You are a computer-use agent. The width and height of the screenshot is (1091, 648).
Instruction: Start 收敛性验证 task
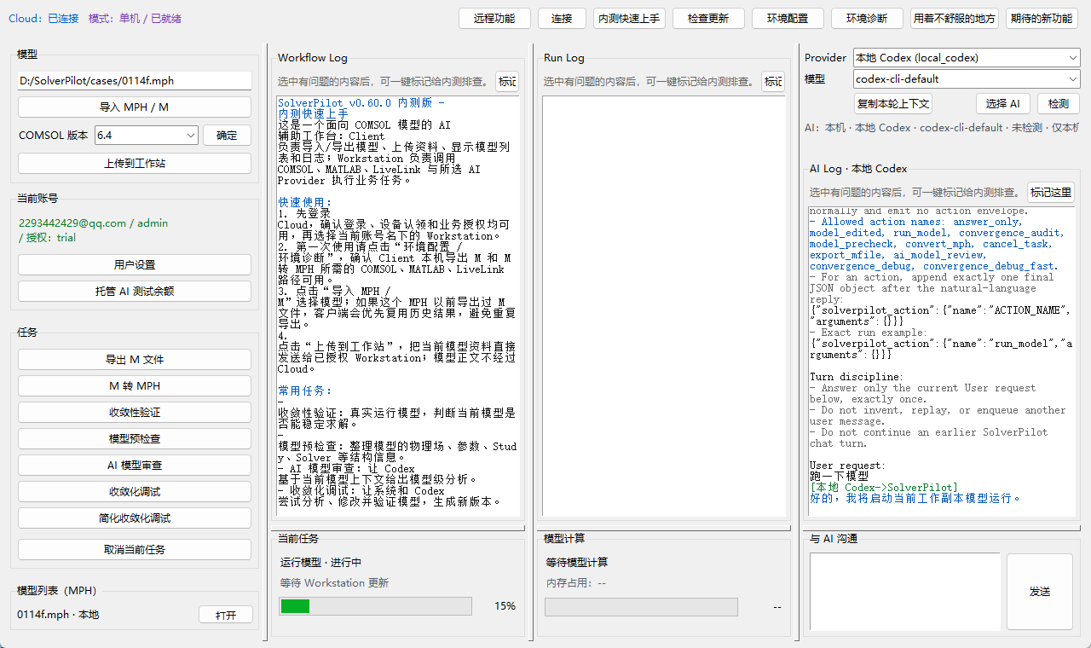135,413
